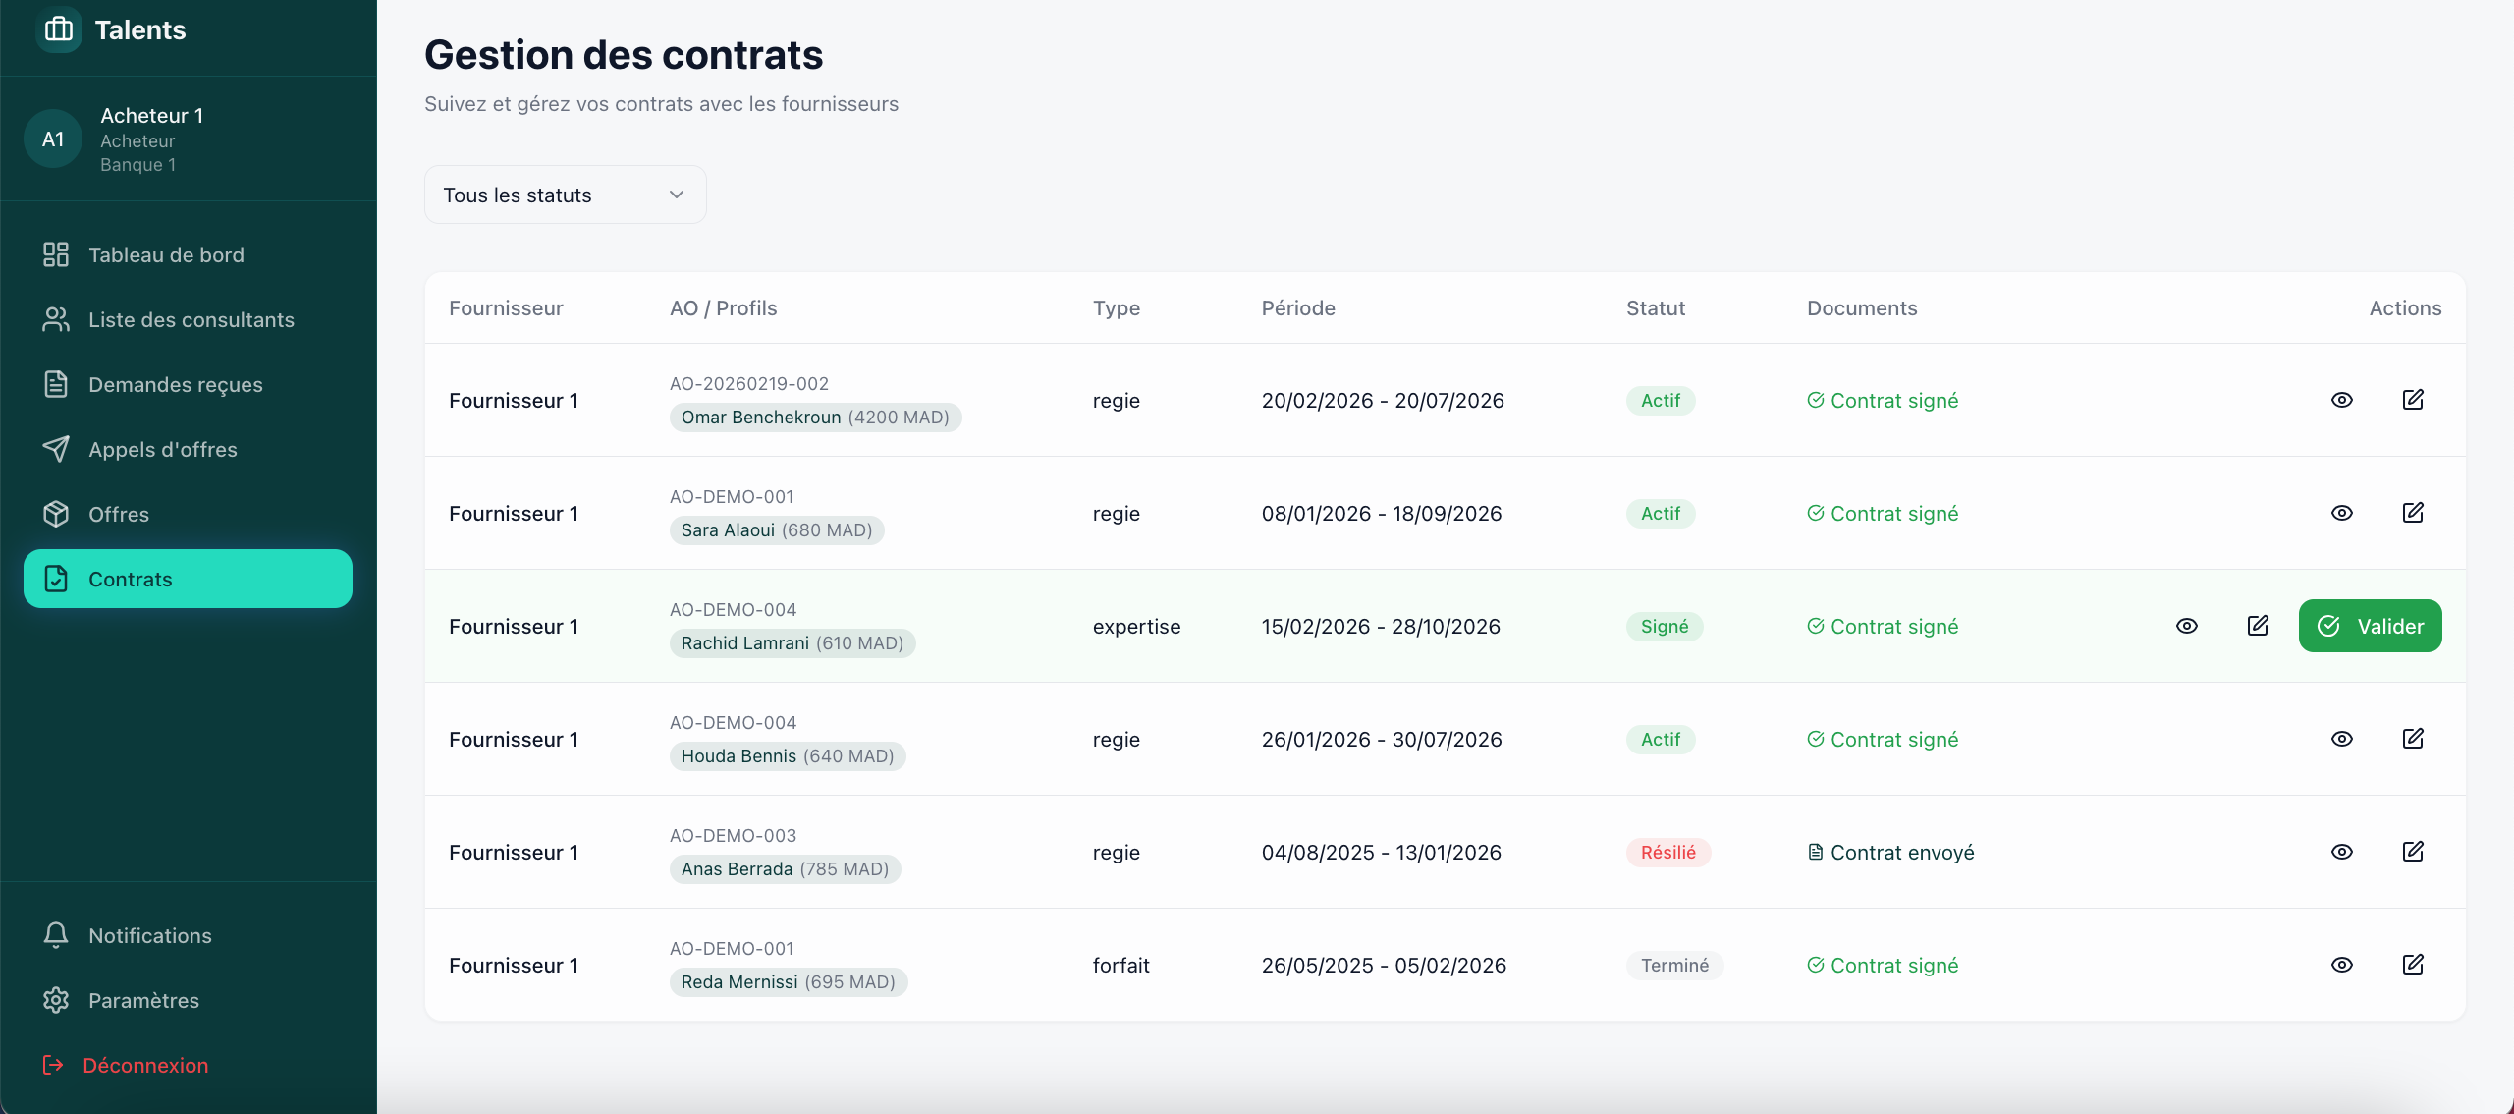View the Rachid Lamrani contract details

[2187, 626]
